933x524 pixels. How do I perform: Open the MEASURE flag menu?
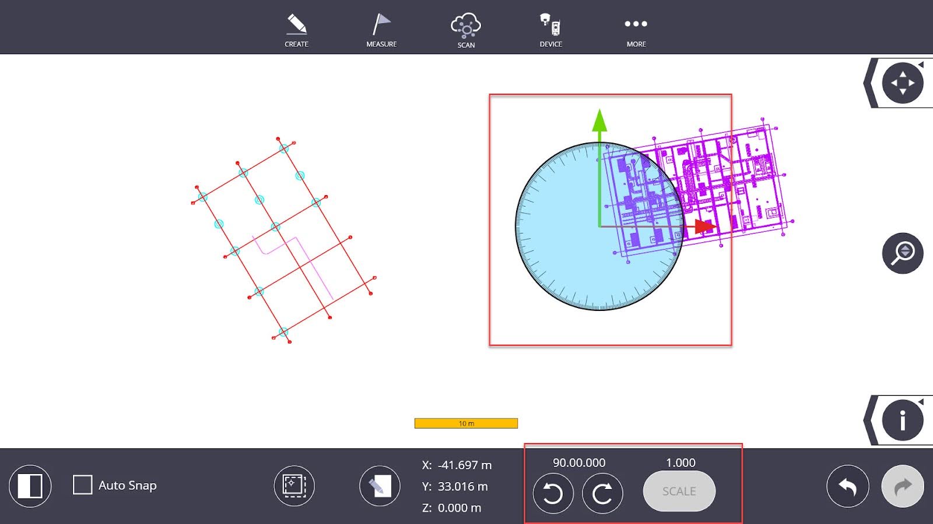pyautogui.click(x=381, y=30)
